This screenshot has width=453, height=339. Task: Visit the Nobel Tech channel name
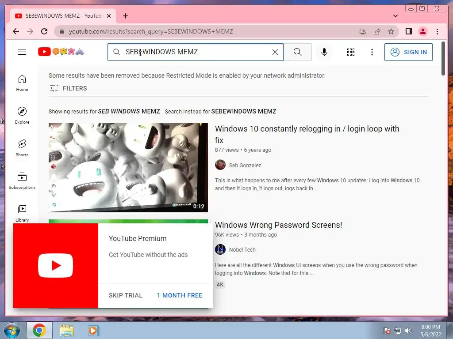[x=242, y=250]
